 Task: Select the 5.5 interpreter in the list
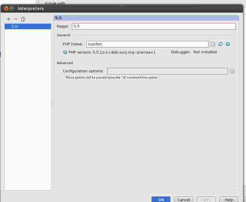click(x=28, y=27)
